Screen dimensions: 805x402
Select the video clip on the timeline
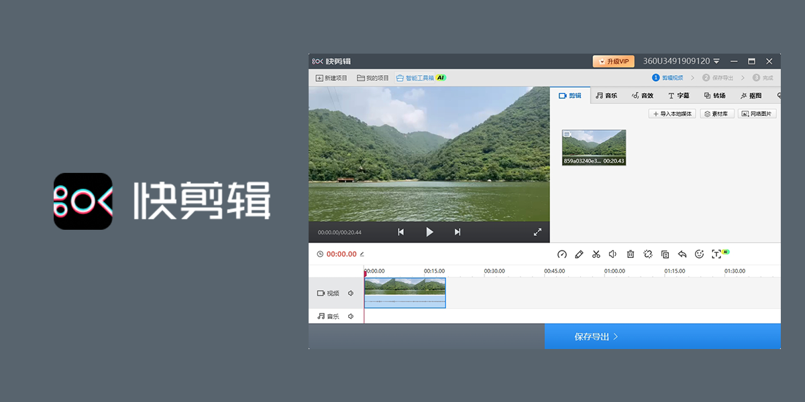pos(405,293)
